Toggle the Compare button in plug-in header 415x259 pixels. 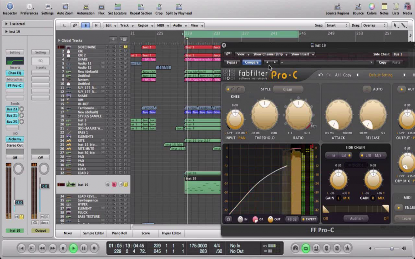point(252,62)
